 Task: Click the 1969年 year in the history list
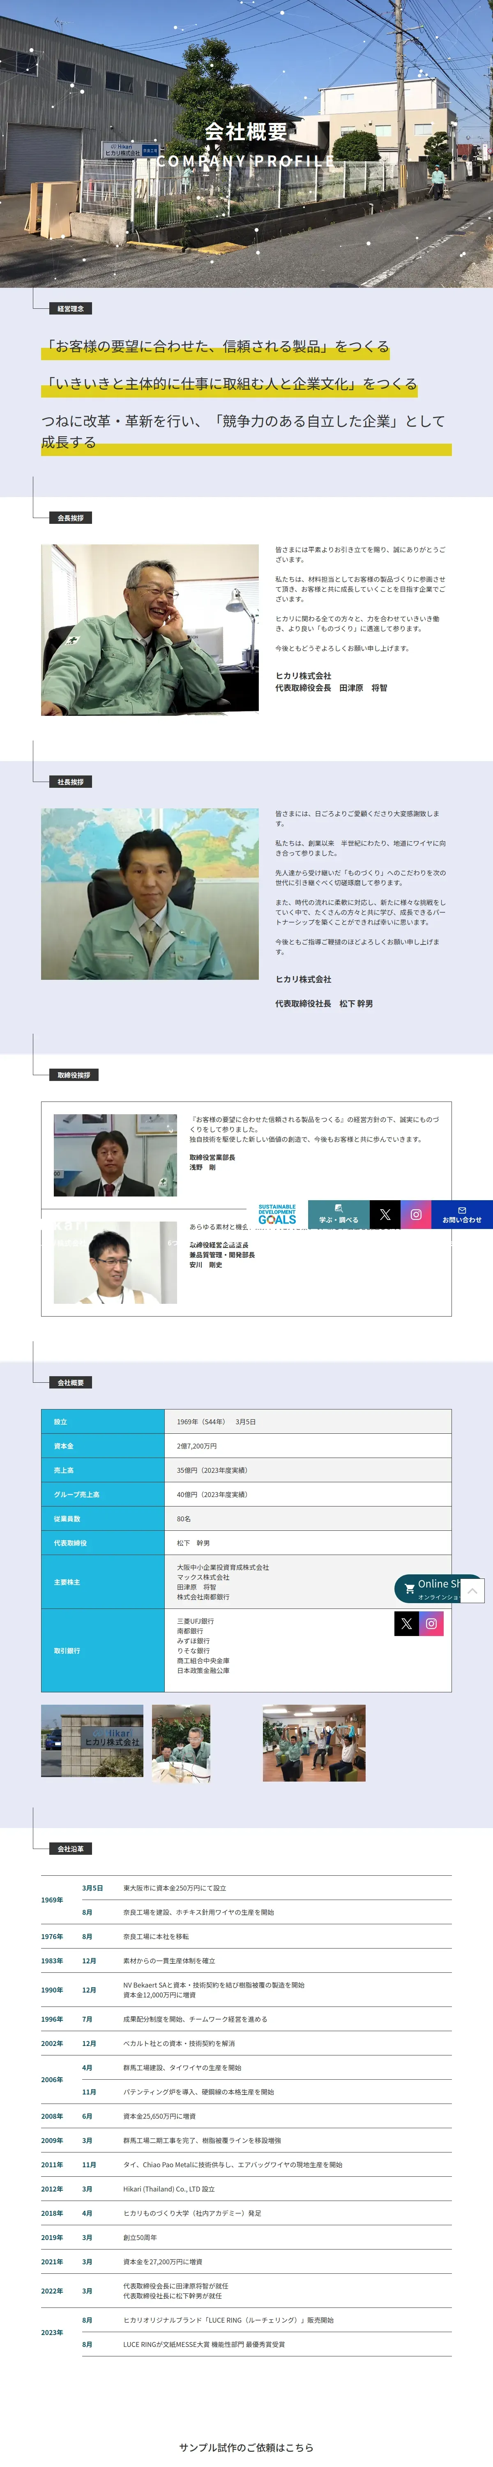[x=52, y=1900]
